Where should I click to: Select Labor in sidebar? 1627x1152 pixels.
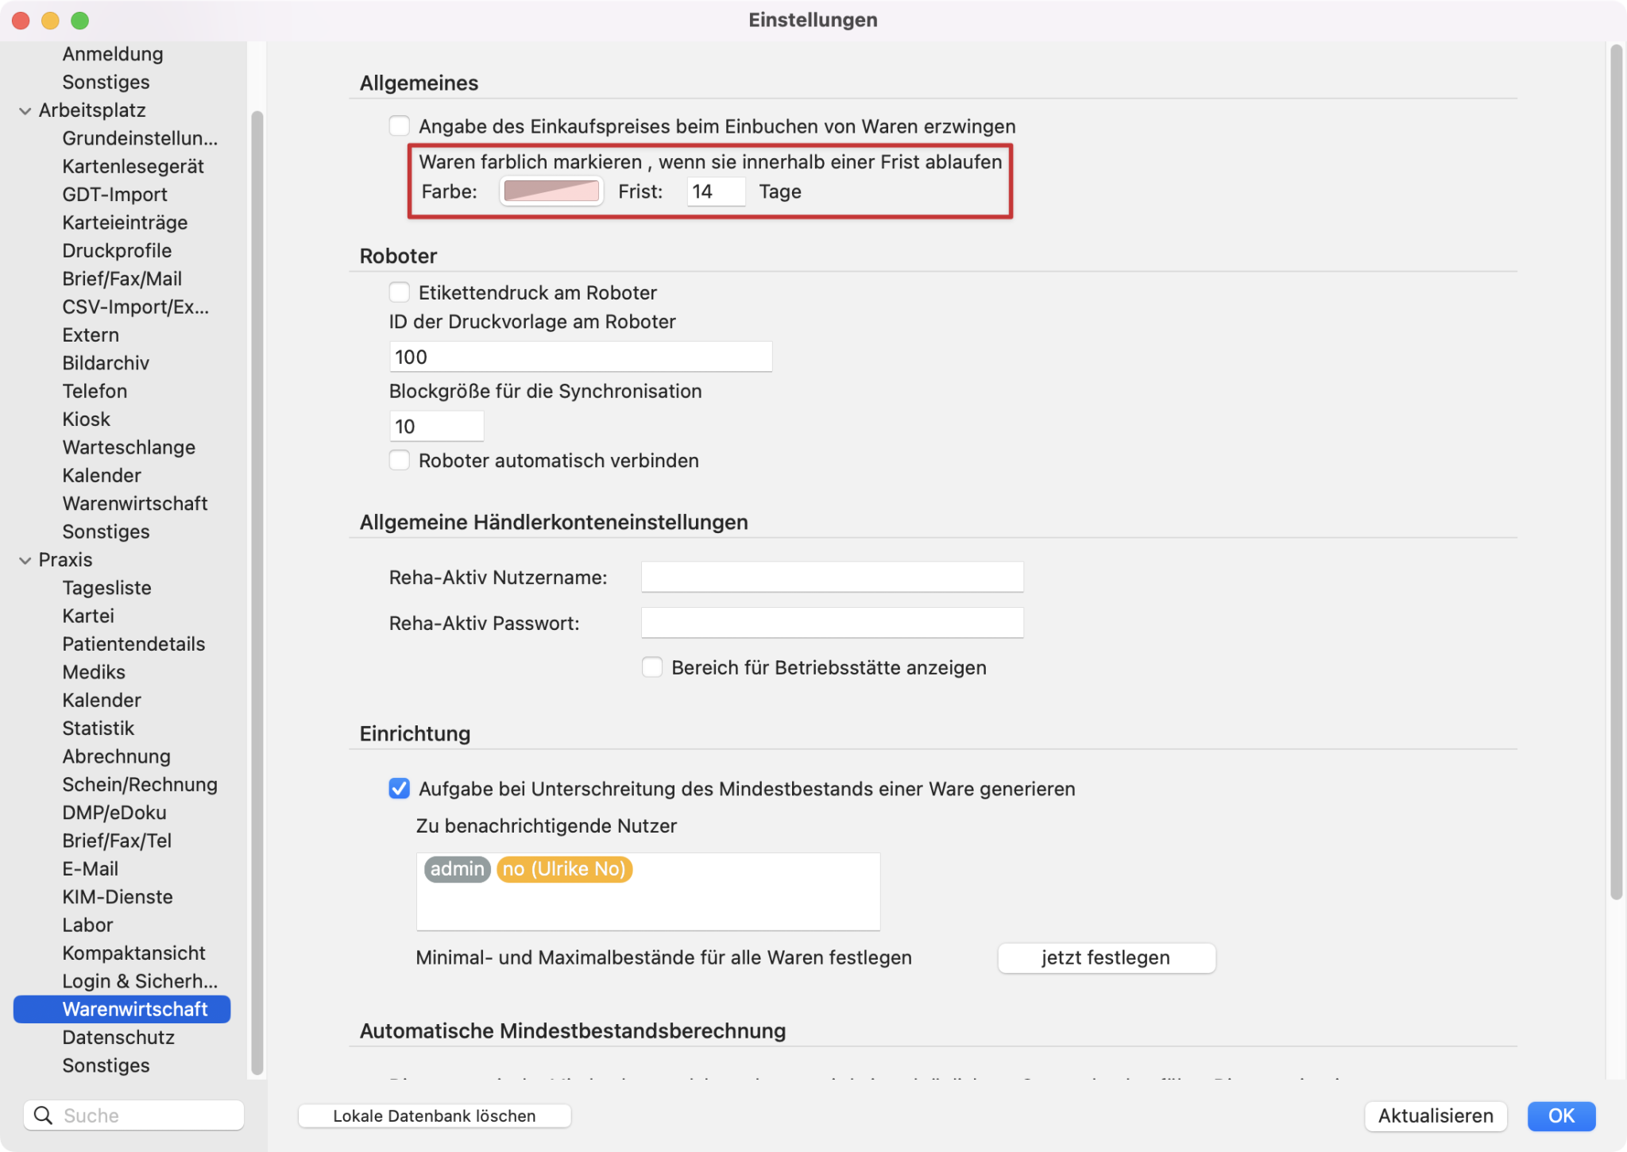click(87, 926)
